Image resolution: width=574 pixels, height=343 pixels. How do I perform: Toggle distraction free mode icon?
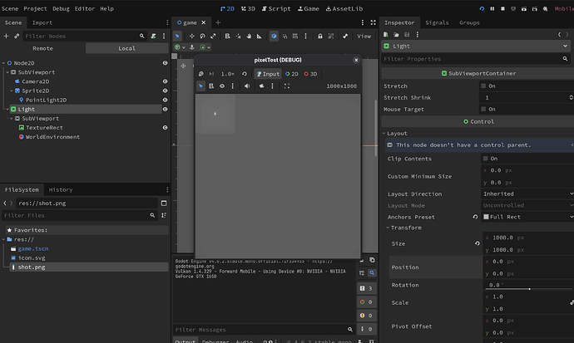tap(373, 22)
